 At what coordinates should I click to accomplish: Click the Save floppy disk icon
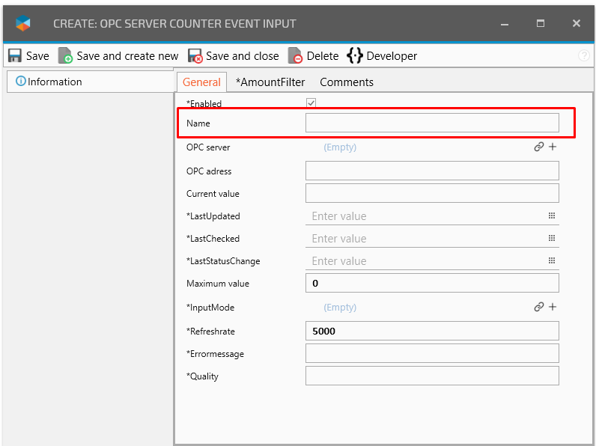(x=15, y=56)
